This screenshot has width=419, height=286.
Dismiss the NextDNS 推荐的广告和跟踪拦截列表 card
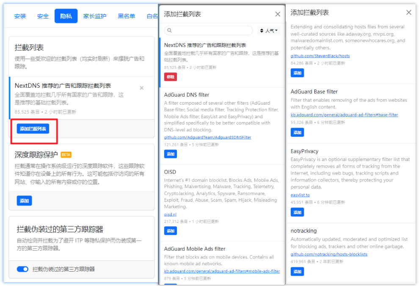click(x=142, y=88)
